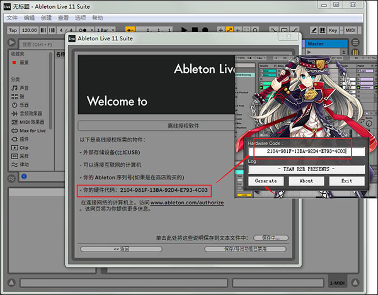This screenshot has height=295, width=378.
Task: Open the 查看 menu
Action: point(63,18)
